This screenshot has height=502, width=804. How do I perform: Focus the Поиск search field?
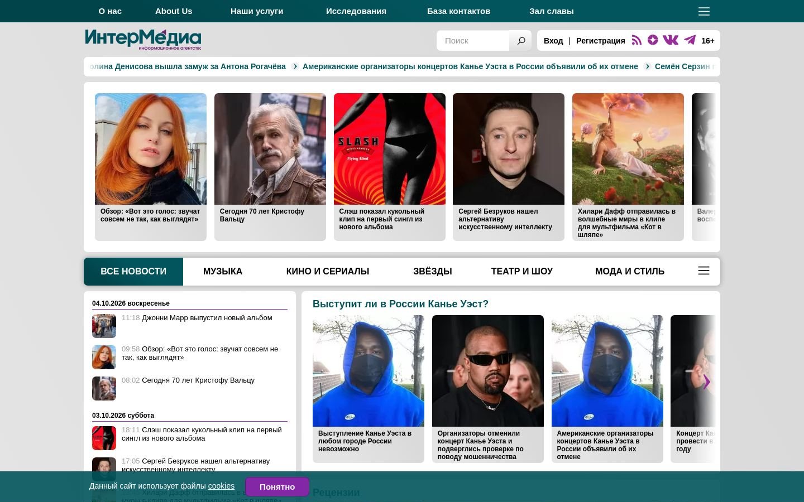click(x=473, y=41)
